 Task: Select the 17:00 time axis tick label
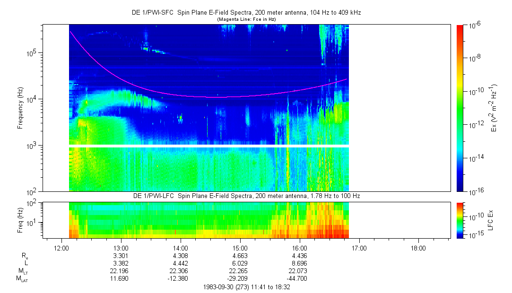click(359, 248)
